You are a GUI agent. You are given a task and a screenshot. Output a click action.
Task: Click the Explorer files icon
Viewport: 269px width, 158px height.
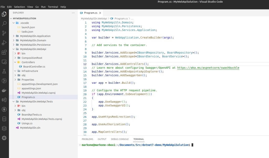coord(4,14)
